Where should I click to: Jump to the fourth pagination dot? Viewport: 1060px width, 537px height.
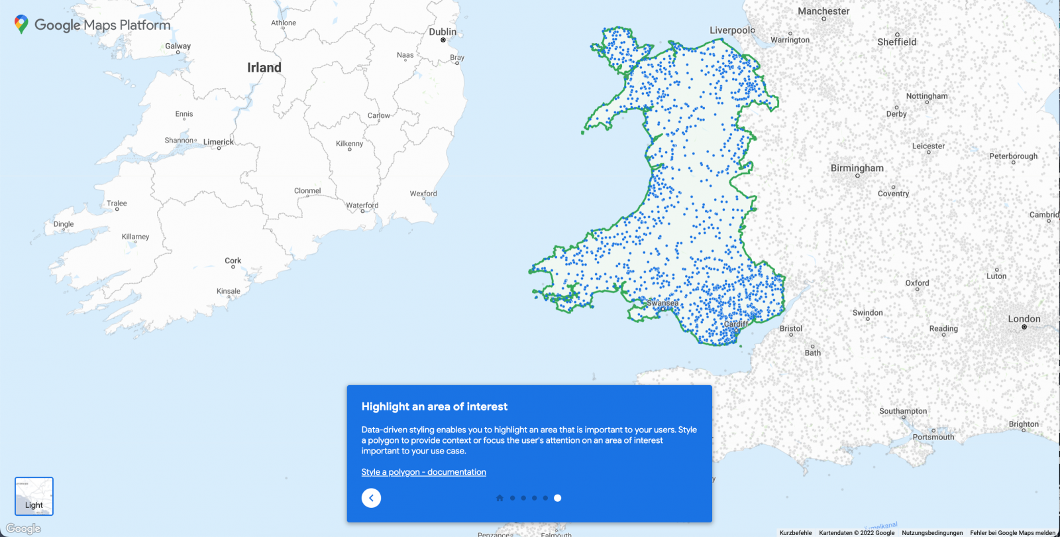545,498
